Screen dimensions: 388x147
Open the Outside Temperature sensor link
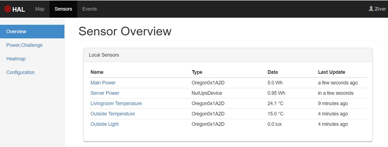[x=113, y=114]
